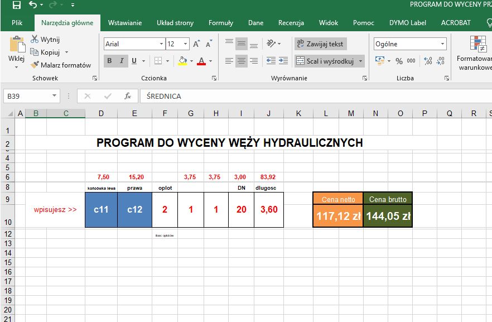Expand the Kopiuj dropdown arrow
The image size is (492, 322).
66,52
